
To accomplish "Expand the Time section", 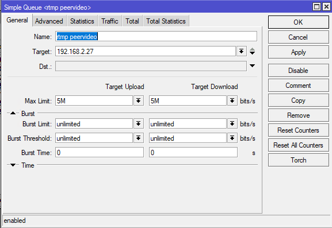I will pos(13,165).
